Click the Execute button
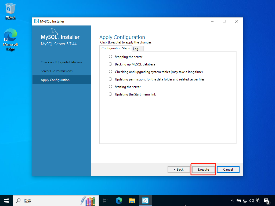This screenshot has height=206, width=275. pos(203,169)
